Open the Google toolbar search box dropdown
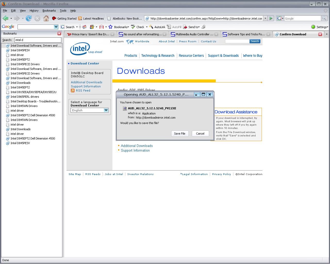Viewport: 330px width, 264px height. click(x=56, y=27)
